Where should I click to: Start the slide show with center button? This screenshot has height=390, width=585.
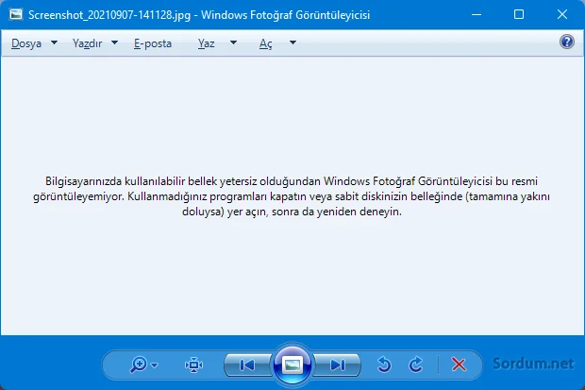[x=292, y=365]
